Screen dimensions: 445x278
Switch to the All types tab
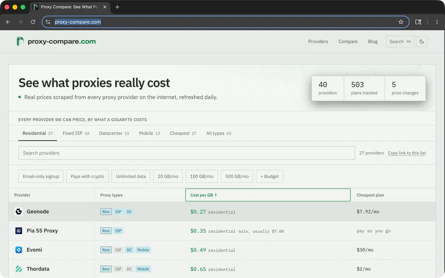click(x=218, y=133)
